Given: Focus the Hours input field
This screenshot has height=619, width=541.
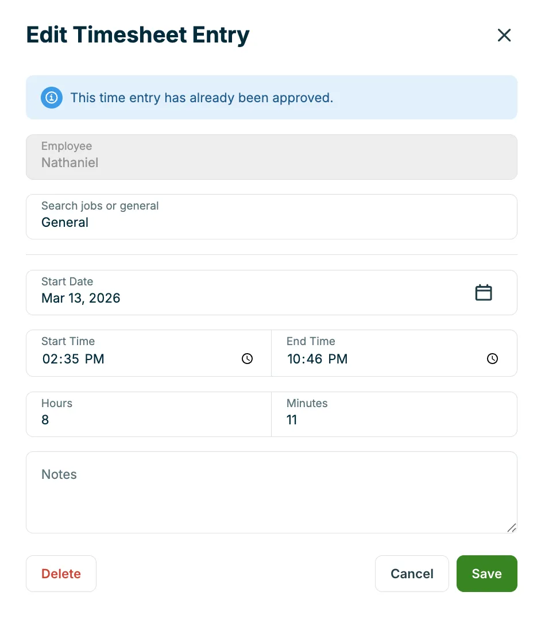Looking at the screenshot, I should (x=149, y=414).
